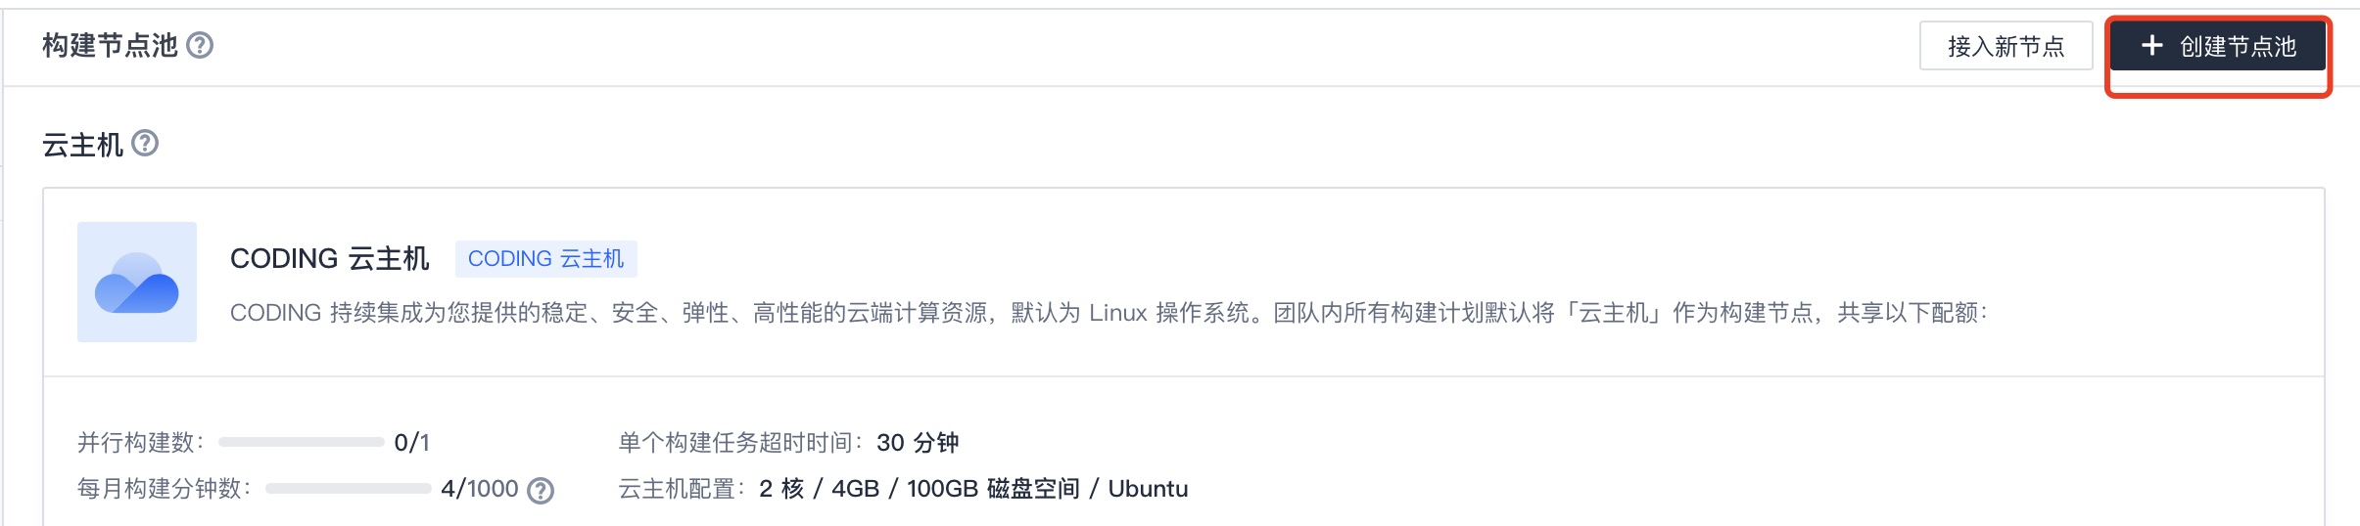Select the CODING 云主机 card title
2360x526 pixels.
pos(330,258)
